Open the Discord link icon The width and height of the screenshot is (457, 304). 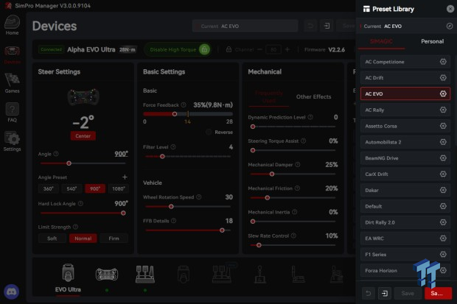point(12,291)
